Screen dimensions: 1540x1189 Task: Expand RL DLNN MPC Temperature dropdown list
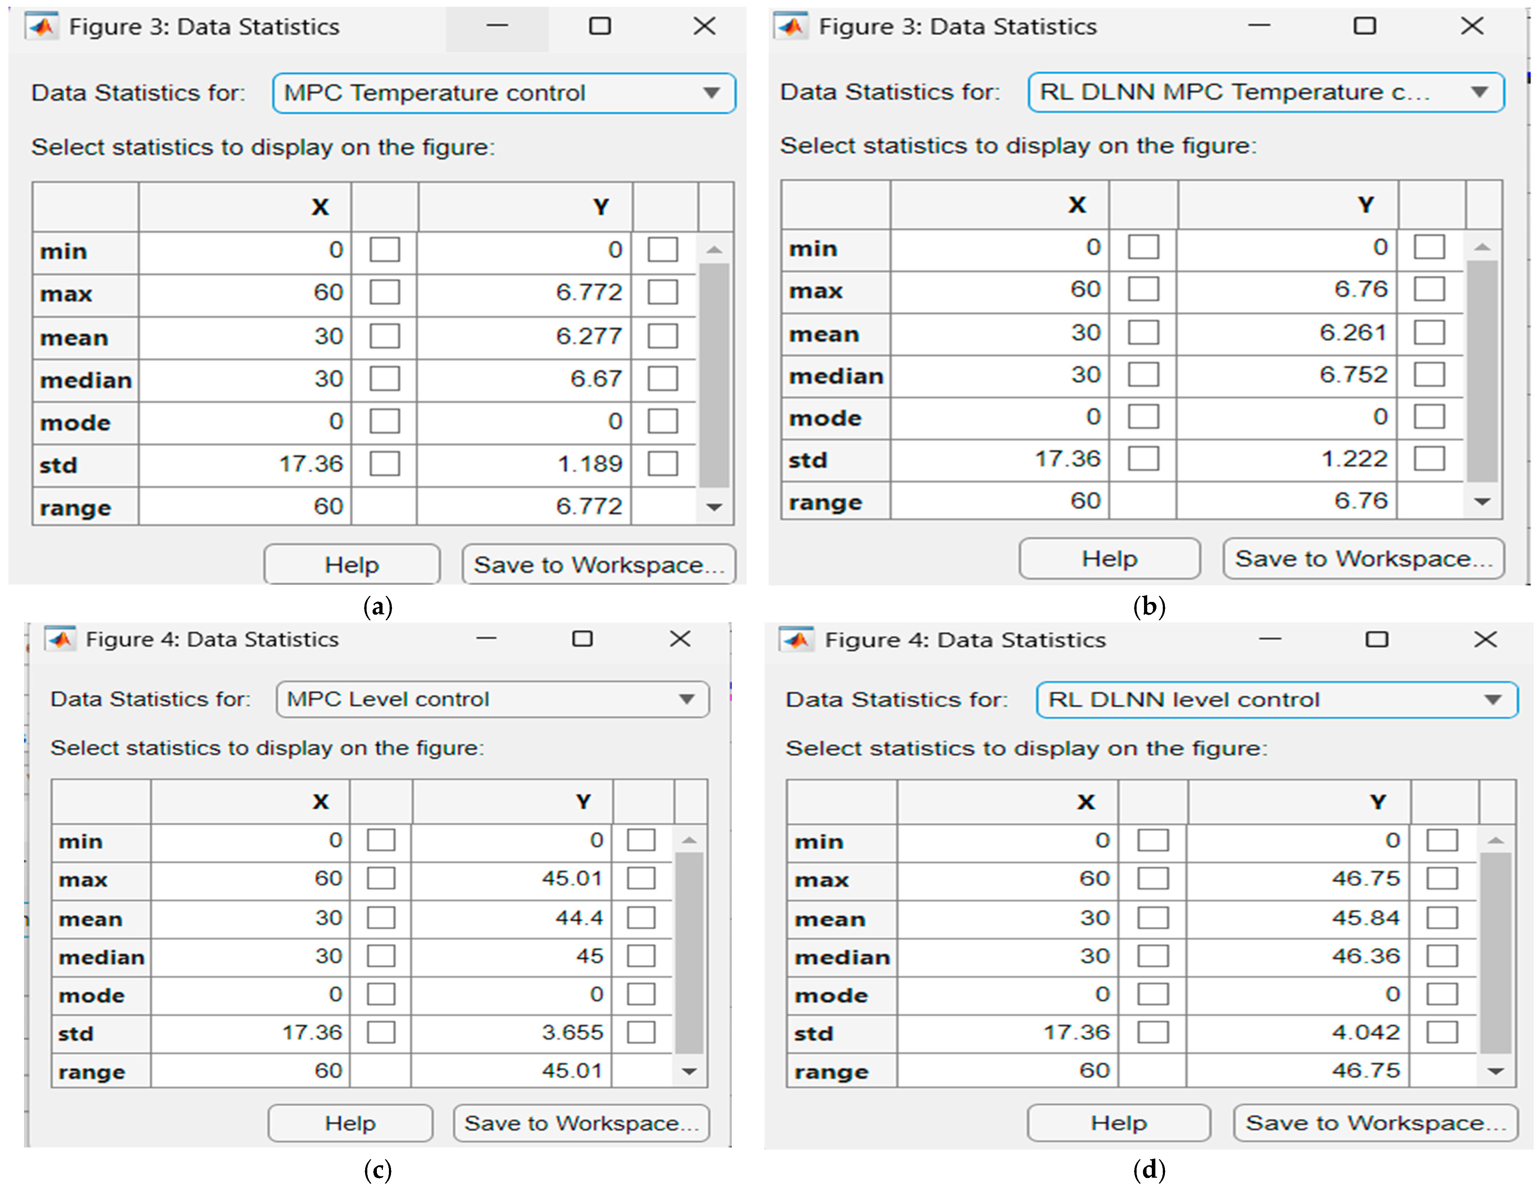(1479, 92)
